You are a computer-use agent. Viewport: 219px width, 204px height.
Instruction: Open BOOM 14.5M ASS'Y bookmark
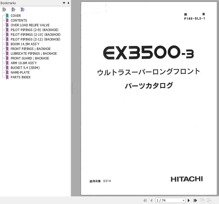pos(25,44)
